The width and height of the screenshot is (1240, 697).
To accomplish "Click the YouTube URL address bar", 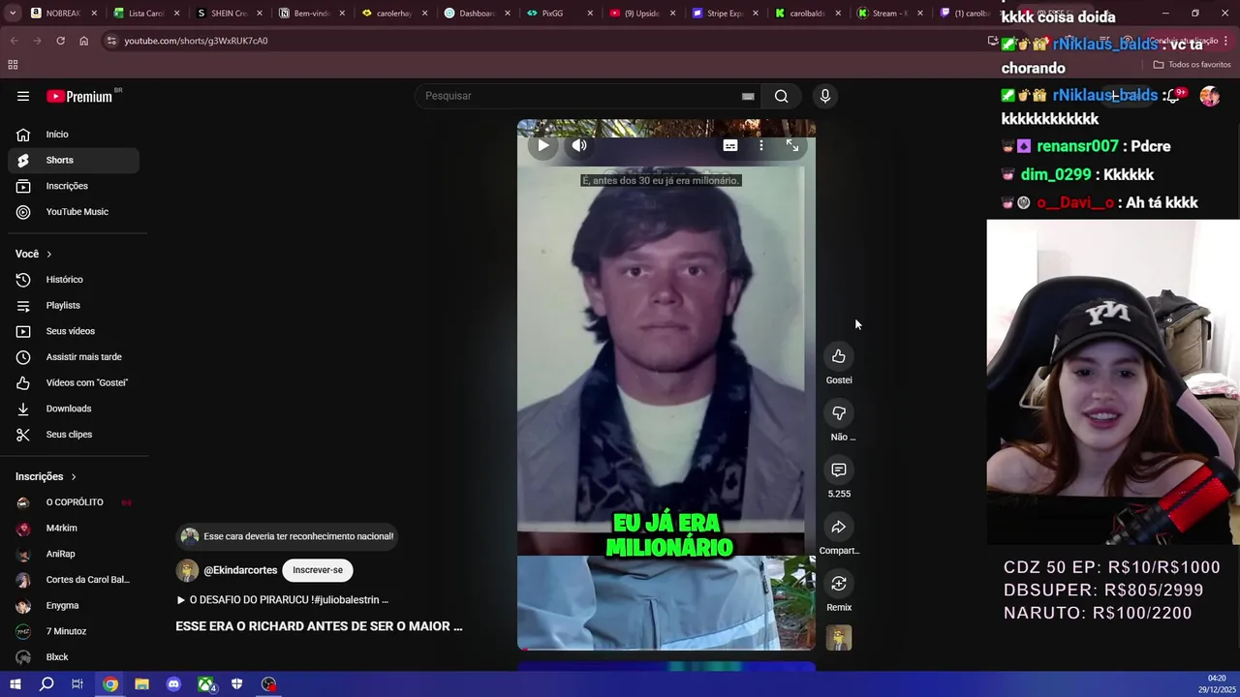I will tap(542, 41).
